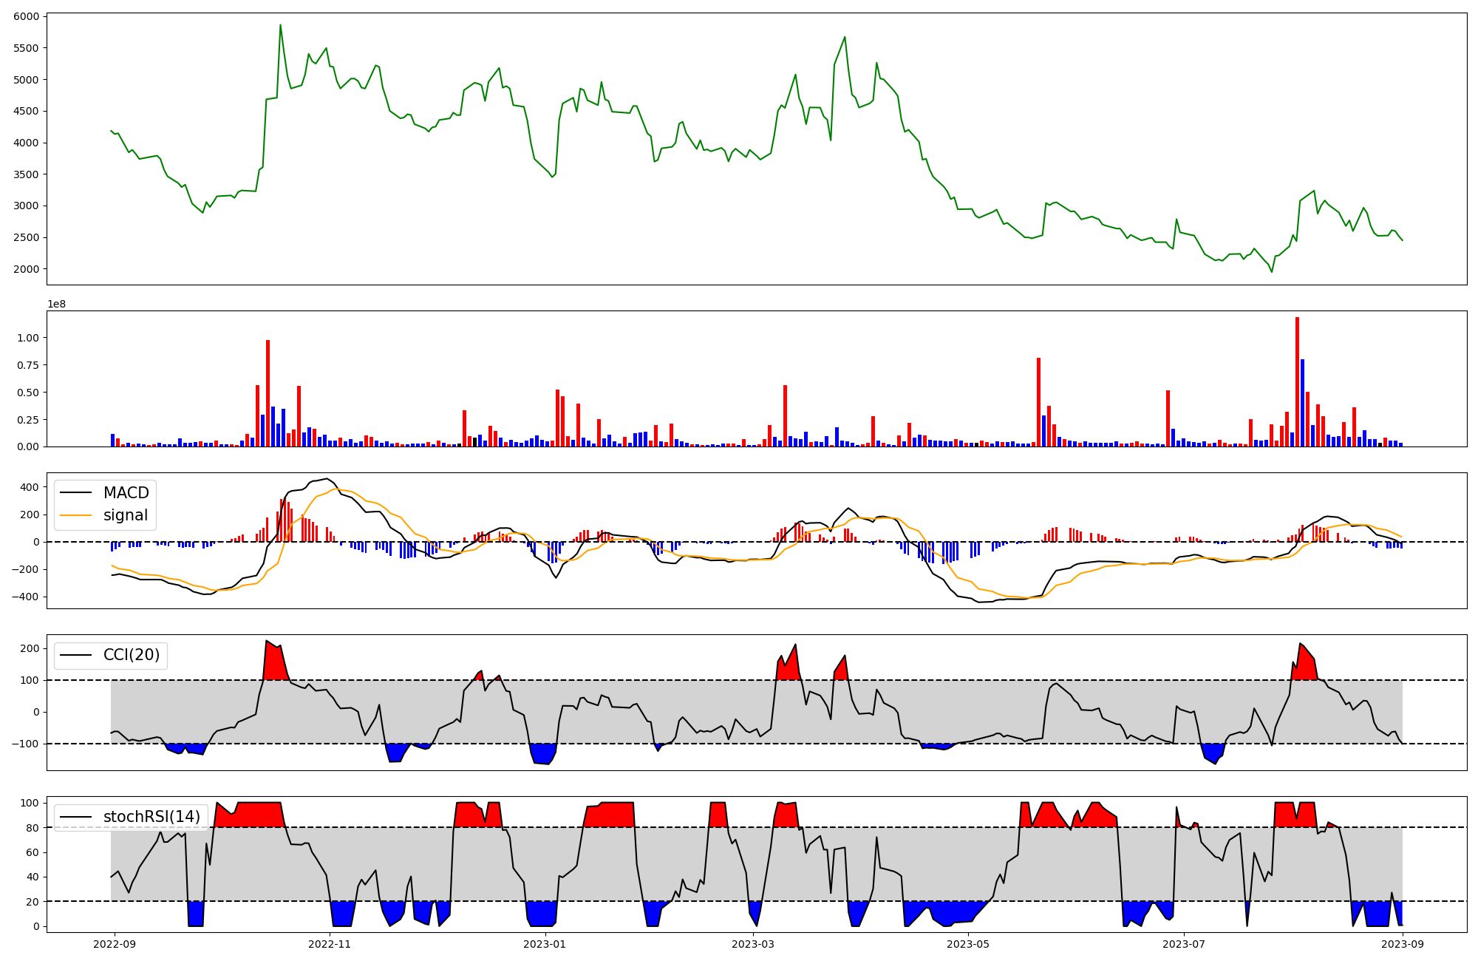Viewport: 1478px width, 961px height.
Task: Click the 2023-07 x-axis date label
Action: 1184,944
